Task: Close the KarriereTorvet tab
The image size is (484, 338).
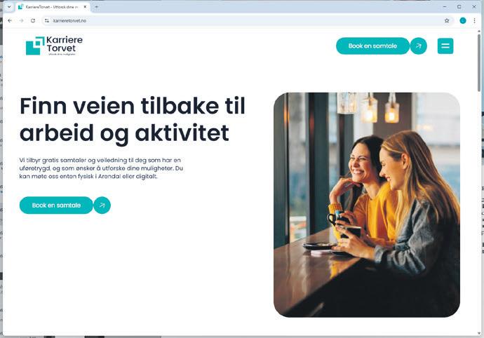Action: [x=85, y=7]
